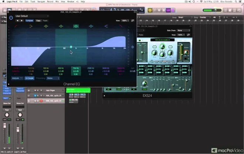Screen dimensions: 244x154
Task: Click the left channel strip volume fader
Action: 5,126
